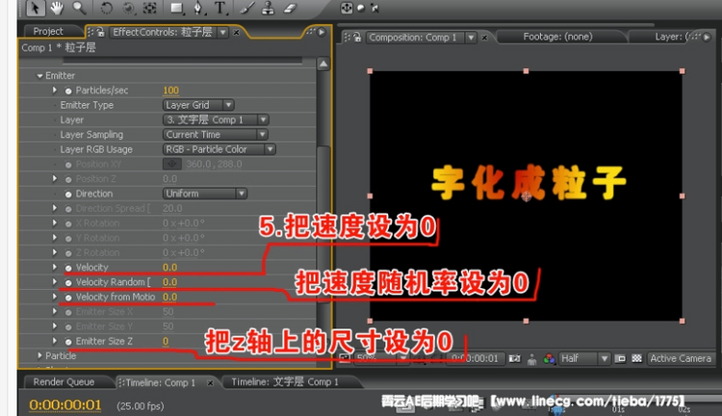Screen dimensions: 722x416
Task: Toggle the Position Z stopwatch
Action: point(68,179)
